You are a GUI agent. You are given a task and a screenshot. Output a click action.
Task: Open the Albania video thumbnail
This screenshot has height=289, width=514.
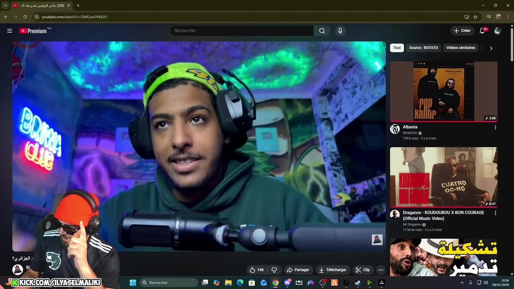(x=444, y=92)
